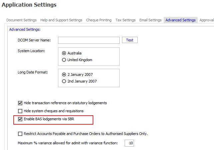Enable Hide system cheques and requisitions

[x=20, y=111]
